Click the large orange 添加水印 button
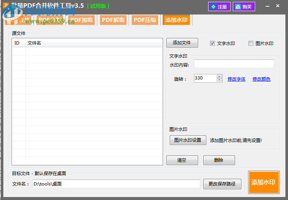Viewport: 288px width, 200px height. [x=264, y=182]
